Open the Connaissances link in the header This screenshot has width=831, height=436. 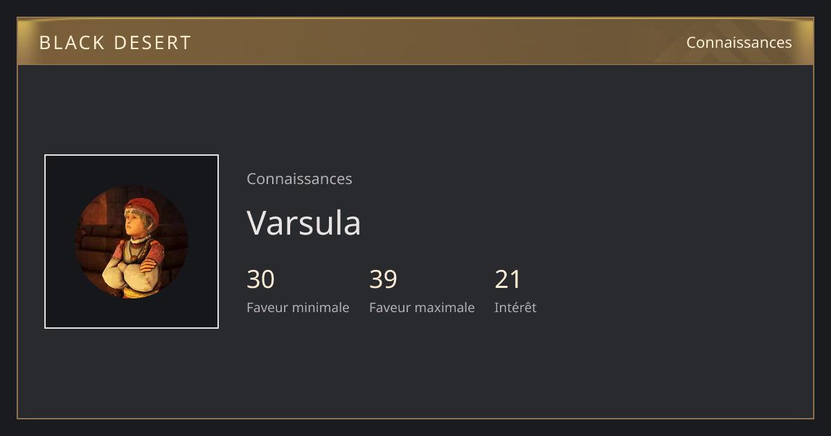click(739, 43)
